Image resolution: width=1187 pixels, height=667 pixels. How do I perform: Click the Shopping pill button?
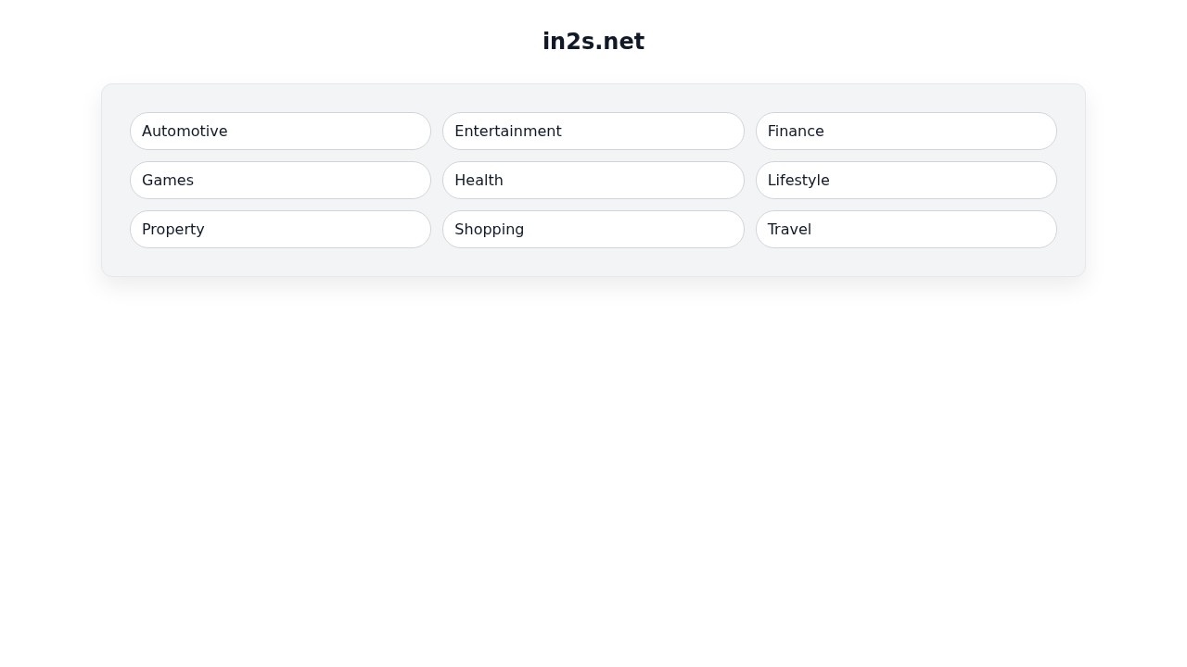point(593,229)
